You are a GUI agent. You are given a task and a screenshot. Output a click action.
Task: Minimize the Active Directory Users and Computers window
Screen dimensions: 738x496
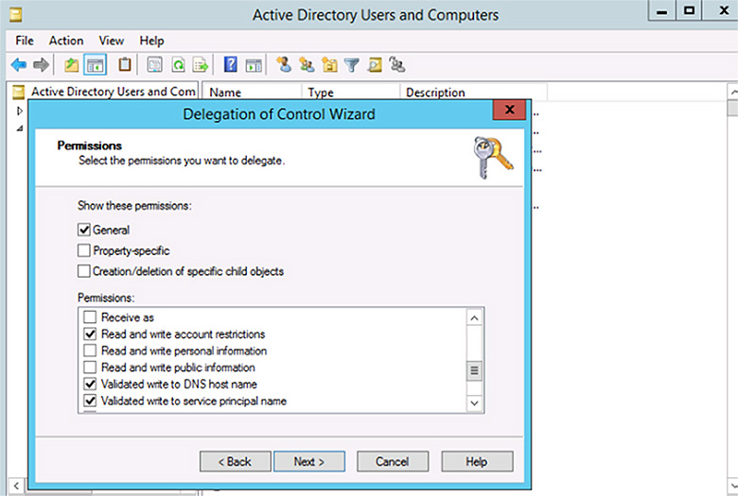[661, 10]
